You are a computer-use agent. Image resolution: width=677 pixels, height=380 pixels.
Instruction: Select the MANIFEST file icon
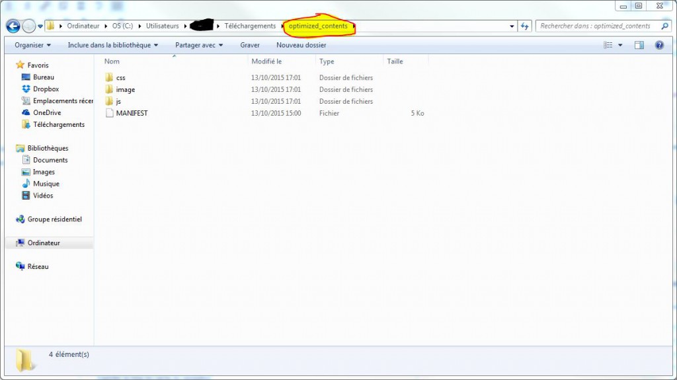(x=110, y=114)
